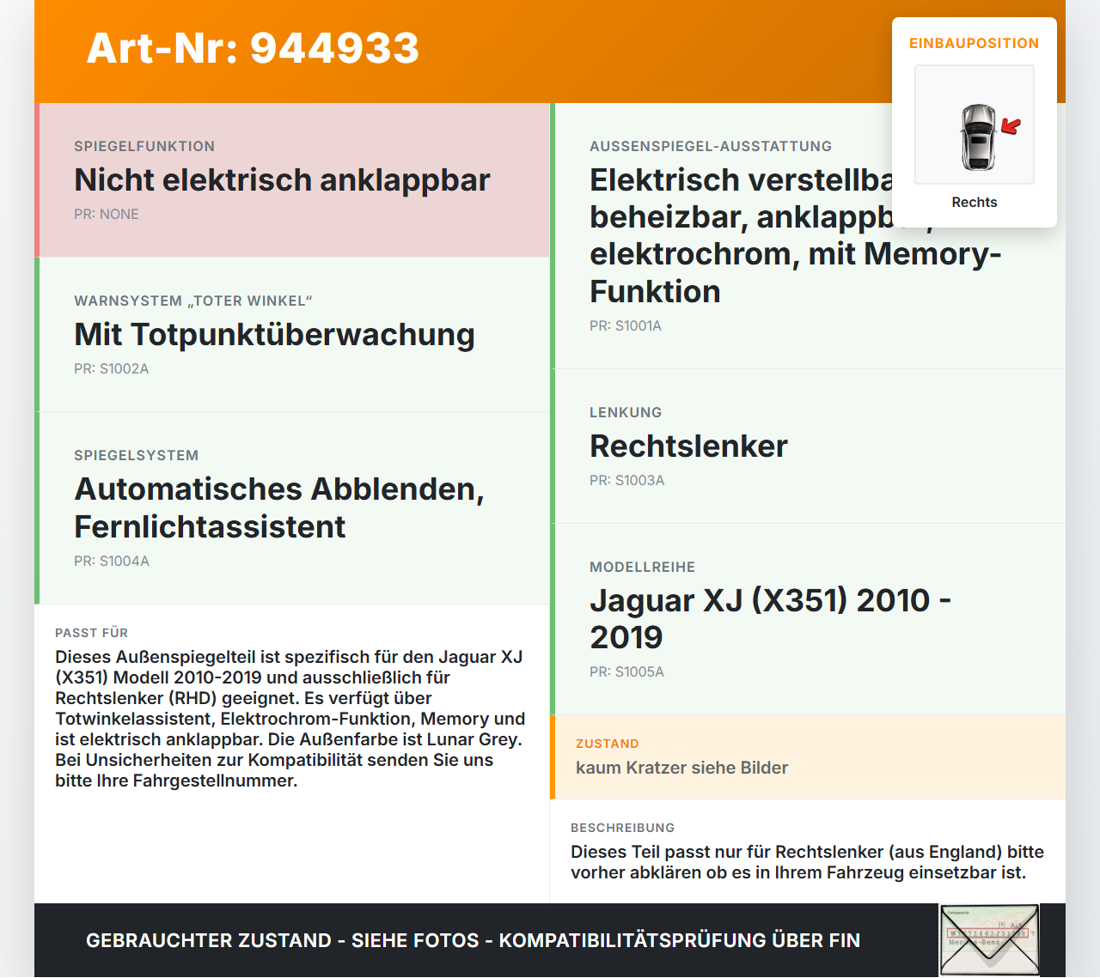Click the EINBAUPOSITION label
1100x978 pixels.
(975, 43)
